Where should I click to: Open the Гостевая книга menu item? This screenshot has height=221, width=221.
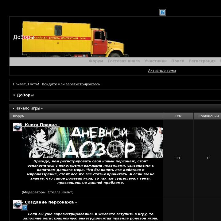pos(124,61)
